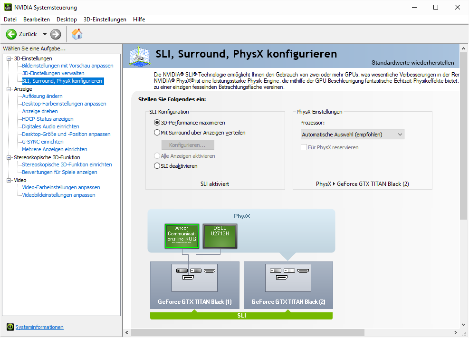
Task: Click the GeForce GTX TITAN Black (2) GPU box
Action: pos(288,285)
